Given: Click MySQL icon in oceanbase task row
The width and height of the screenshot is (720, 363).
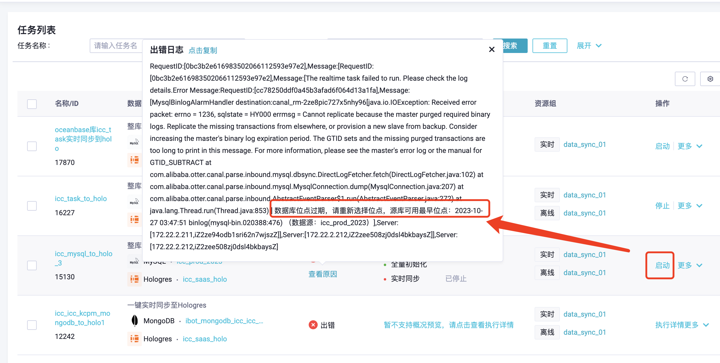Looking at the screenshot, I should coord(134,142).
